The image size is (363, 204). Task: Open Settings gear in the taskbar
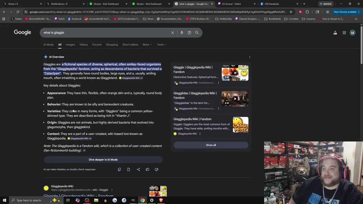[152, 200]
